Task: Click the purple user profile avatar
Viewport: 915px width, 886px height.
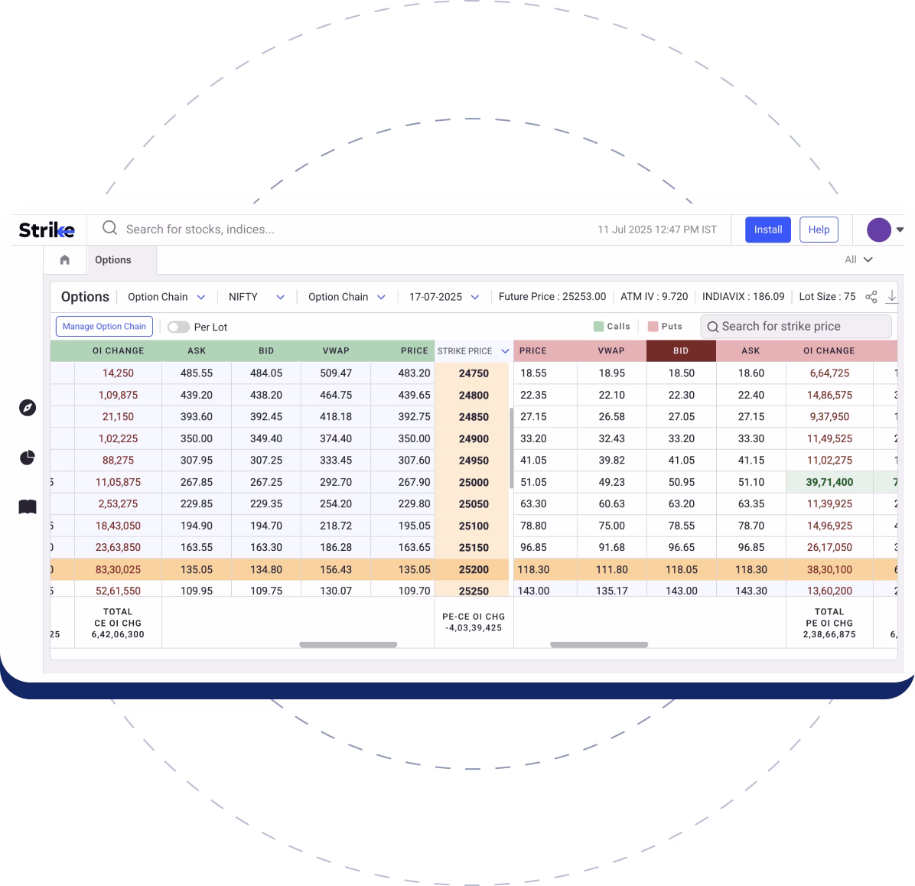Action: pyautogui.click(x=879, y=230)
